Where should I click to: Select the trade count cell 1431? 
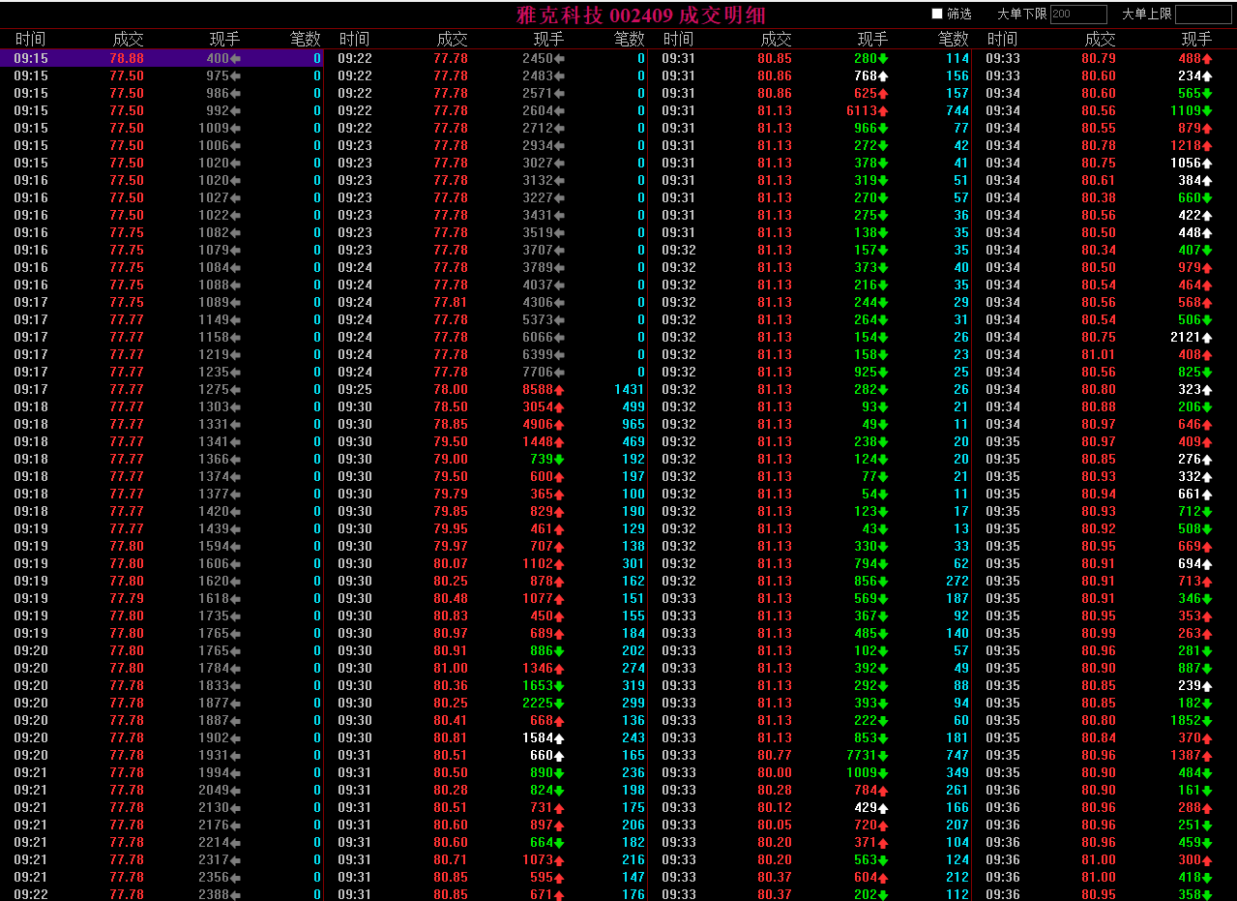(x=629, y=389)
